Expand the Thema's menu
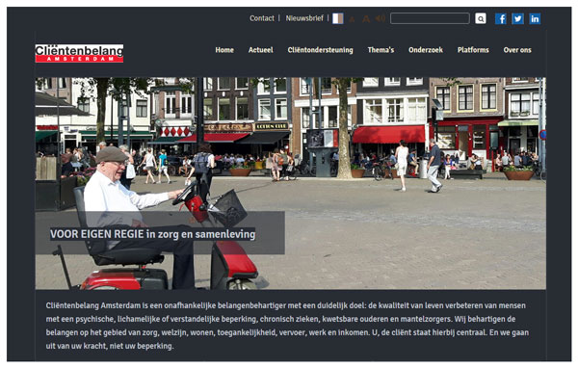 [x=381, y=50]
